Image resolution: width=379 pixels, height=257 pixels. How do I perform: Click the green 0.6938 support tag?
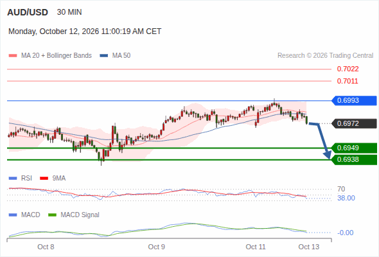354,160
